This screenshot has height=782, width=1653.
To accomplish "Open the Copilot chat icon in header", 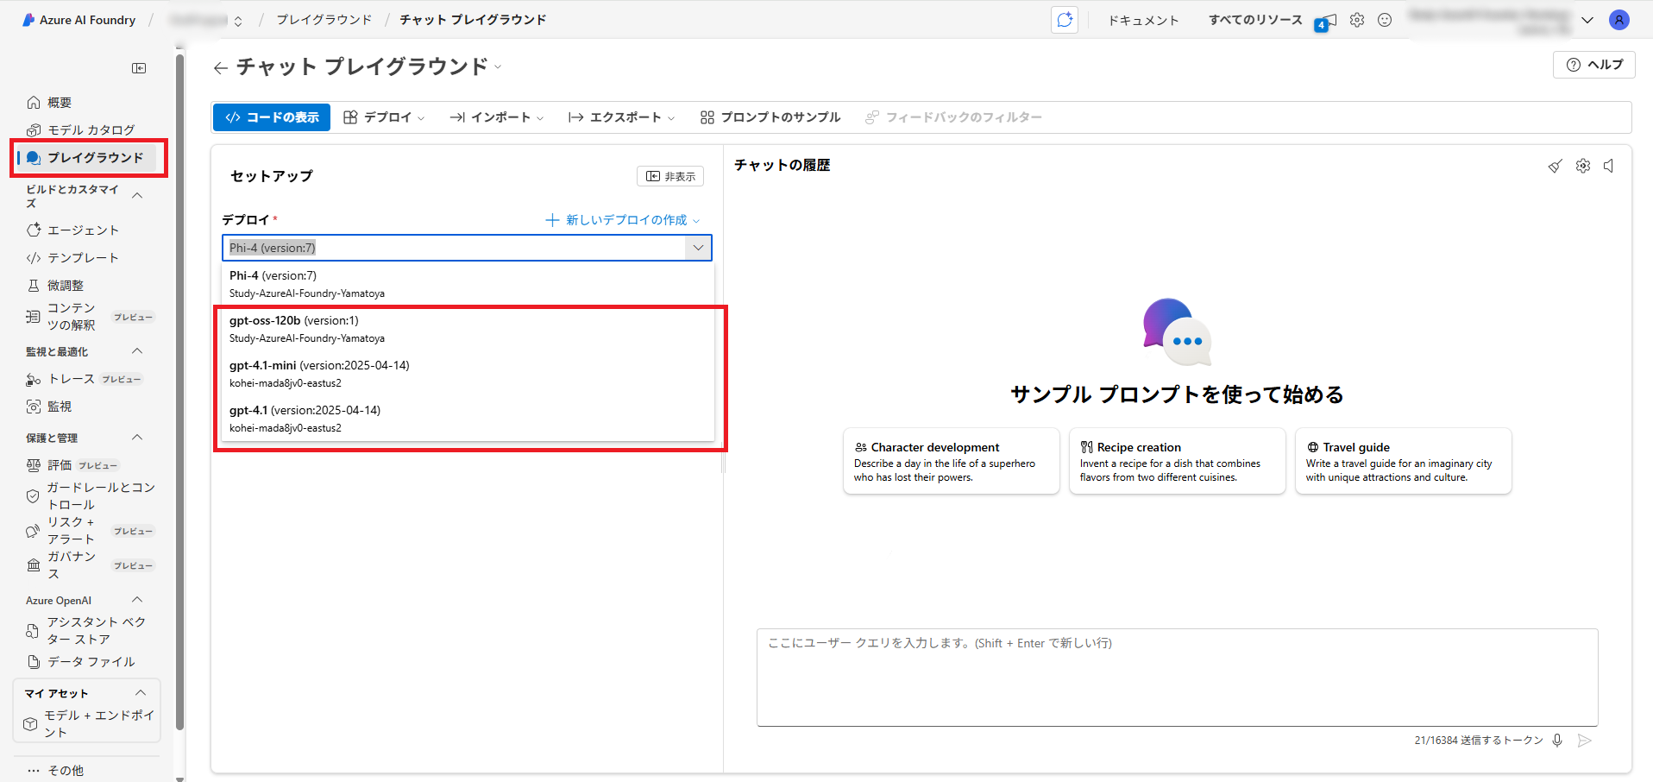I will point(1065,20).
